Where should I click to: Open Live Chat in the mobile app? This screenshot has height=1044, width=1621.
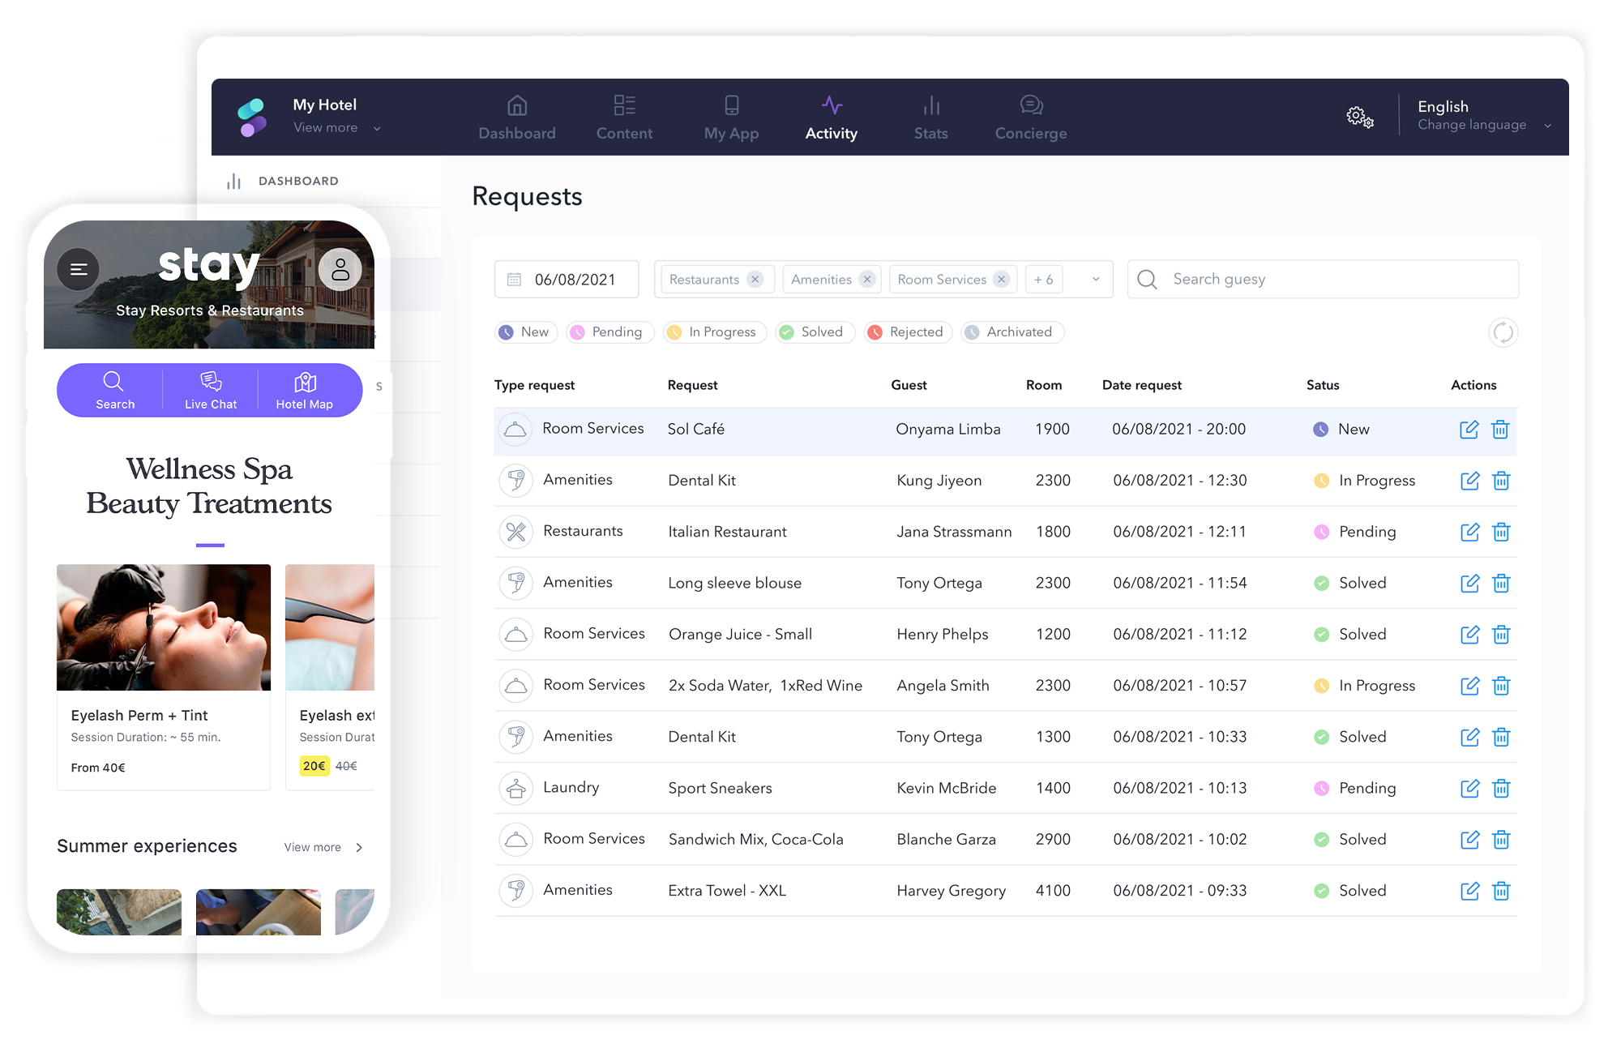pos(210,390)
